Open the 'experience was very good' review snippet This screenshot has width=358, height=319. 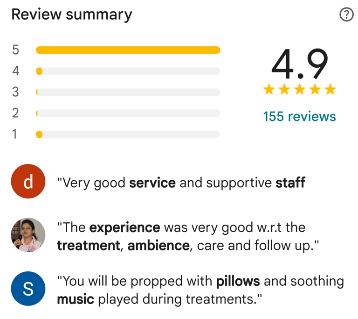coord(188,236)
